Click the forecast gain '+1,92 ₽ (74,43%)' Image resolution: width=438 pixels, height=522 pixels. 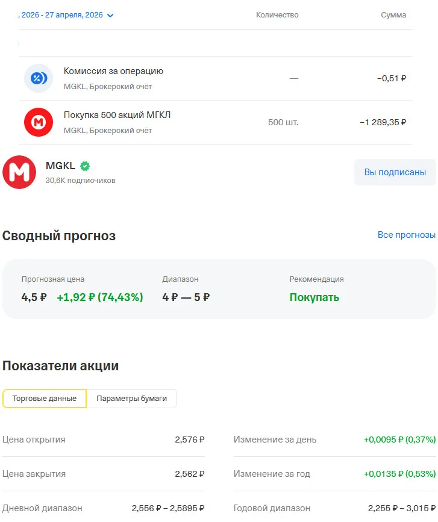(x=100, y=297)
